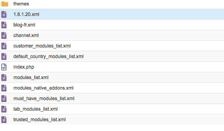
Task: Click the file icon beside trusted_modules_list.xml
Action: click(4, 119)
